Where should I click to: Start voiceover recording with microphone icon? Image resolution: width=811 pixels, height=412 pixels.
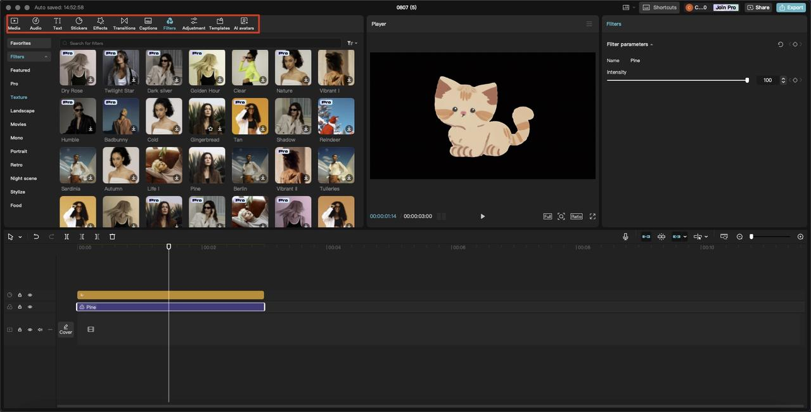click(625, 236)
